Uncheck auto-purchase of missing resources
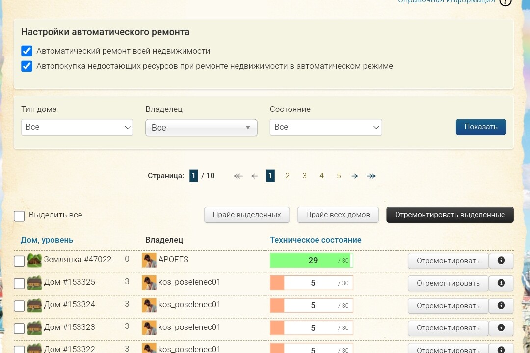The width and height of the screenshot is (530, 353). tap(27, 66)
